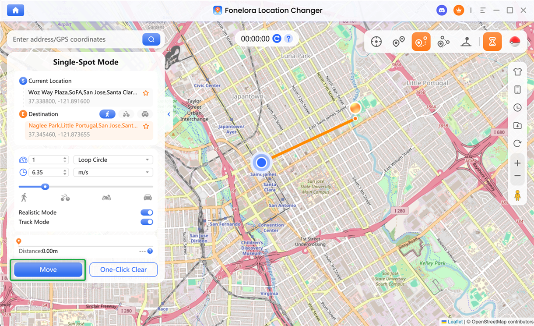
Task: Click the speed slider handle
Action: (x=45, y=187)
